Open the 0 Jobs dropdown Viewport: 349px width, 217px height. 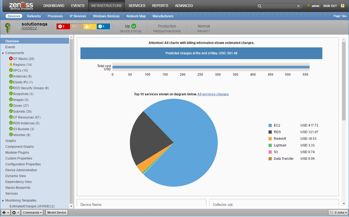338,213
